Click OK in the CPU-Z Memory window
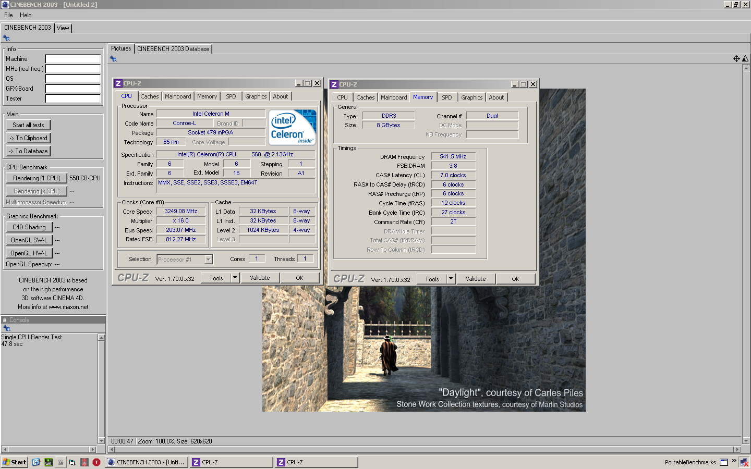The height and width of the screenshot is (469, 751). coord(515,279)
